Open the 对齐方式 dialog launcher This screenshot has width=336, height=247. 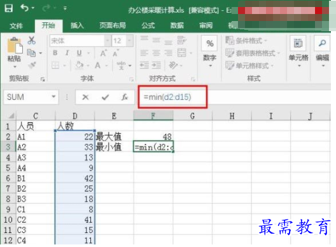coord(193,80)
